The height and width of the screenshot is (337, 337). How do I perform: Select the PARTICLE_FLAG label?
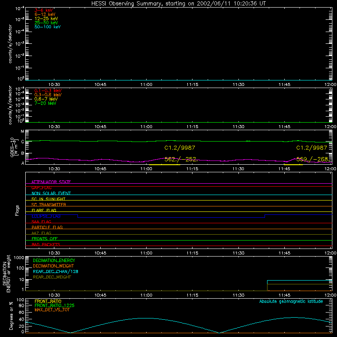point(47,227)
